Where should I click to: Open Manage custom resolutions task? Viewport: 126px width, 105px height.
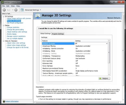16,36
